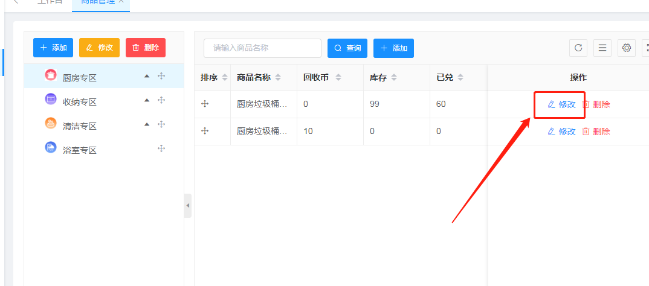Viewport: 649px width, 286px height.
Task: Open the list density icon with three lines
Action: coord(602,48)
